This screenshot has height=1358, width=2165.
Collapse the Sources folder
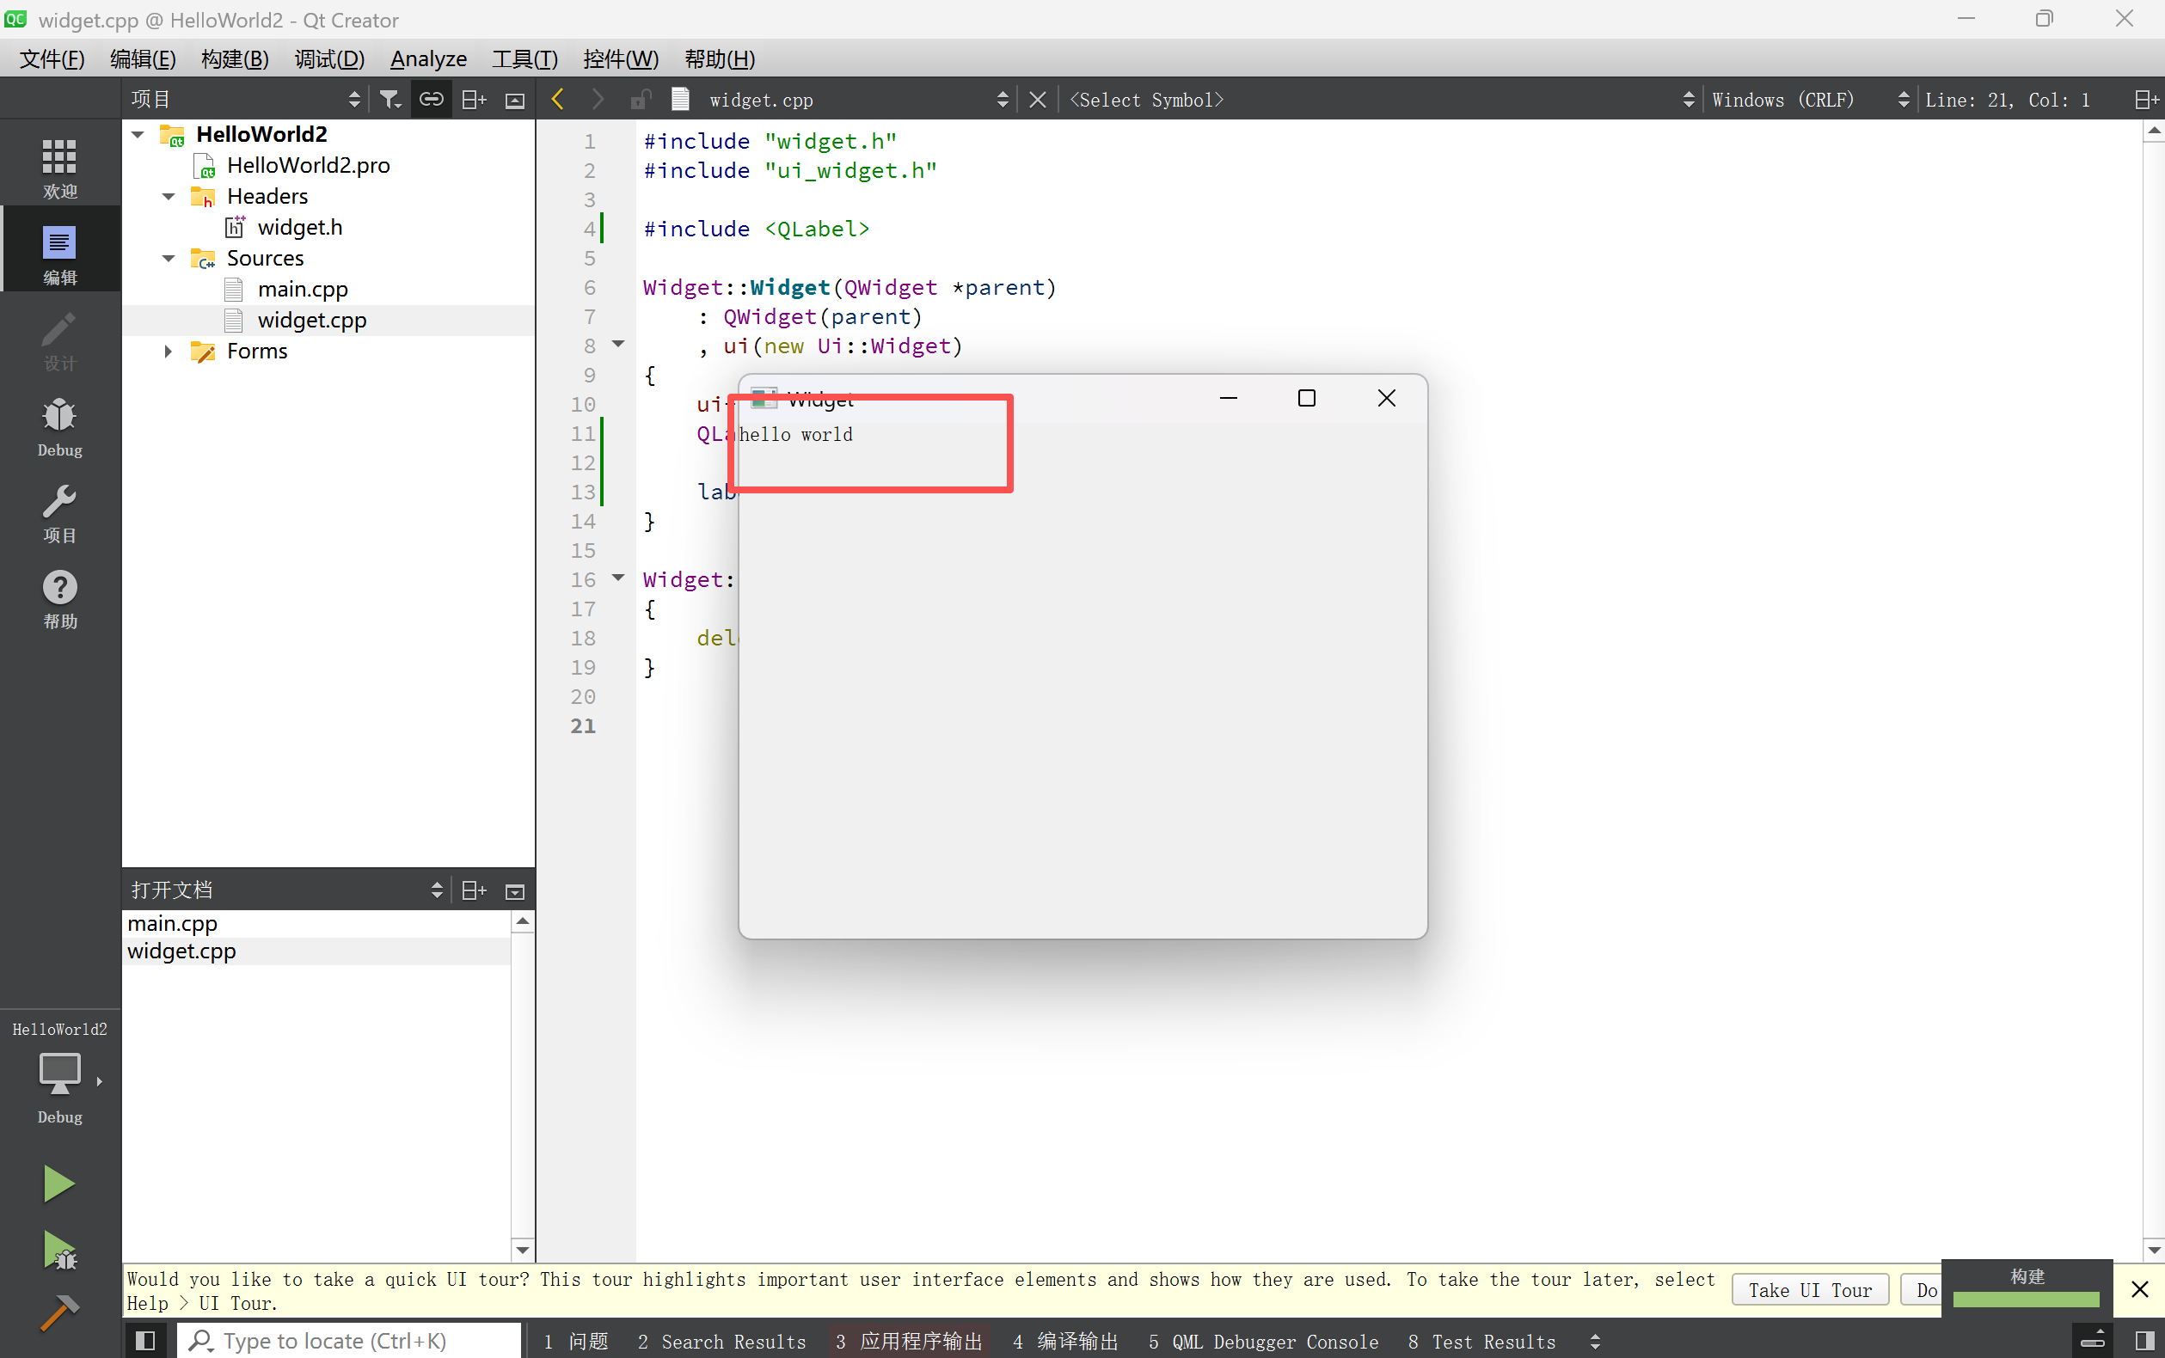click(x=168, y=259)
